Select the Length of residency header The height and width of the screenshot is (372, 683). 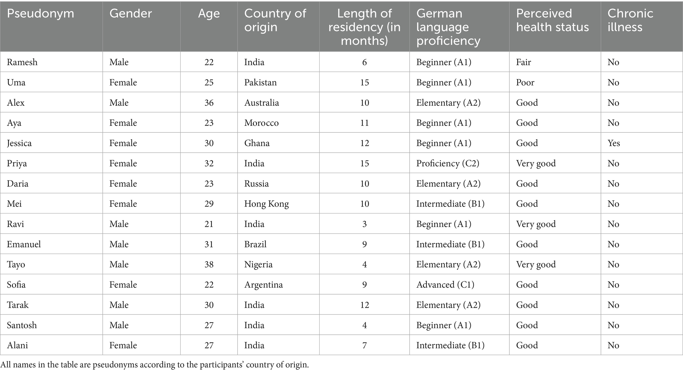tap(364, 27)
